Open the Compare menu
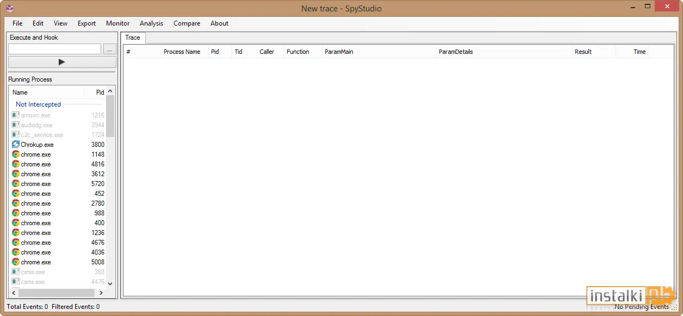 tap(187, 23)
